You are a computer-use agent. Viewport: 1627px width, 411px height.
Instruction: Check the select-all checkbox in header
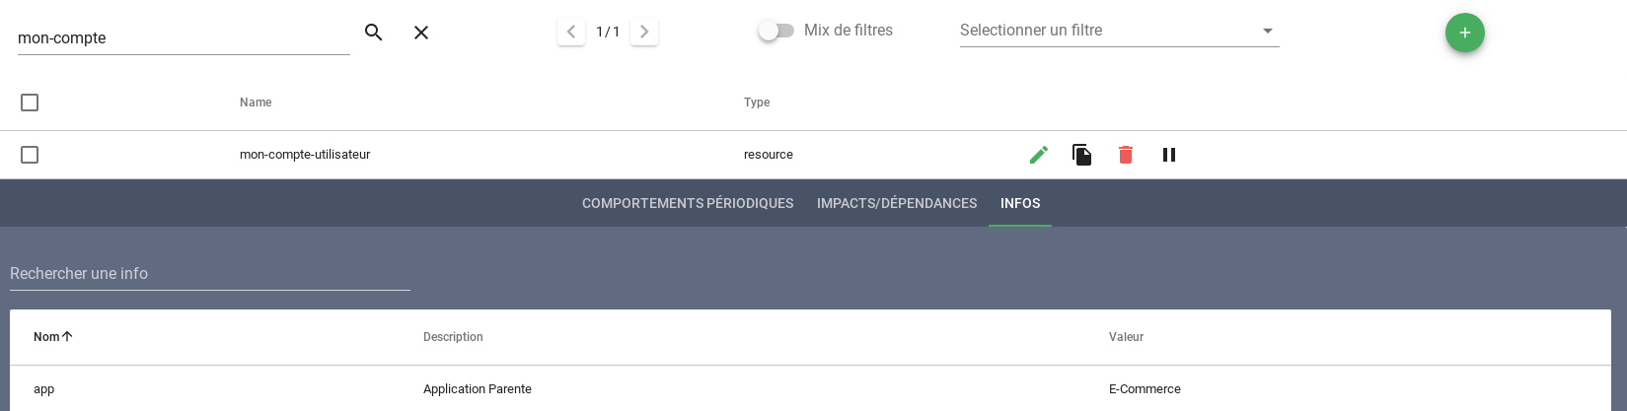(x=30, y=103)
